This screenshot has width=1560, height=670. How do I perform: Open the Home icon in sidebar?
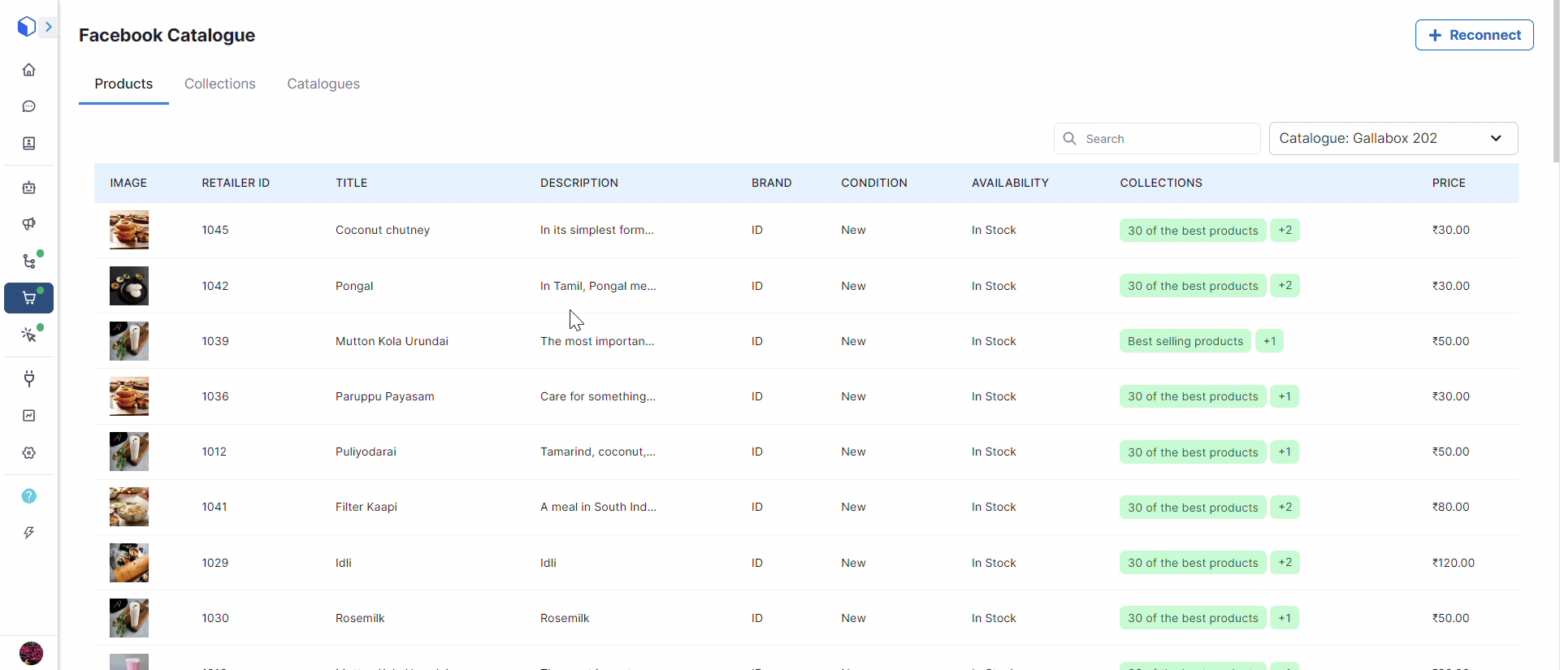[x=29, y=70]
